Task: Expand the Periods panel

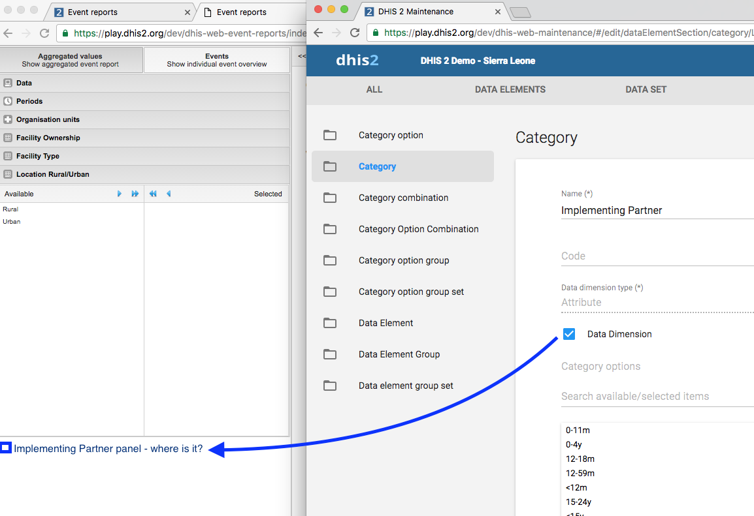Action: [29, 101]
